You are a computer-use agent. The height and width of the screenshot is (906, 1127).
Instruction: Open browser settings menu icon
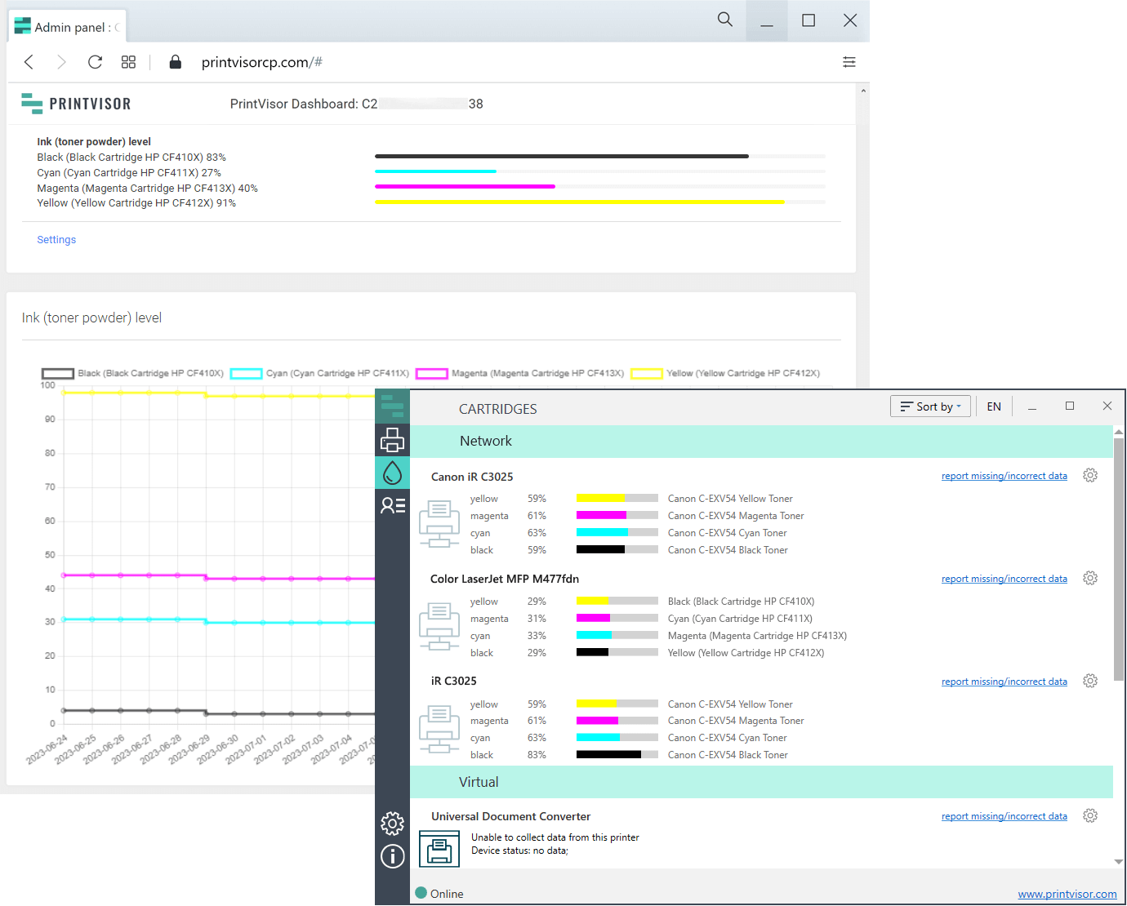(x=849, y=62)
